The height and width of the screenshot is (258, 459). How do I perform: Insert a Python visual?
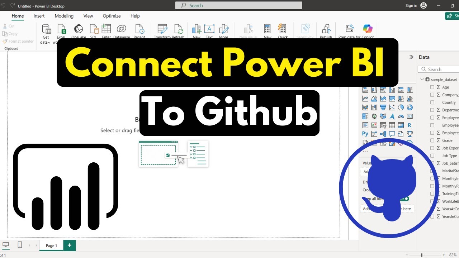coord(365,134)
